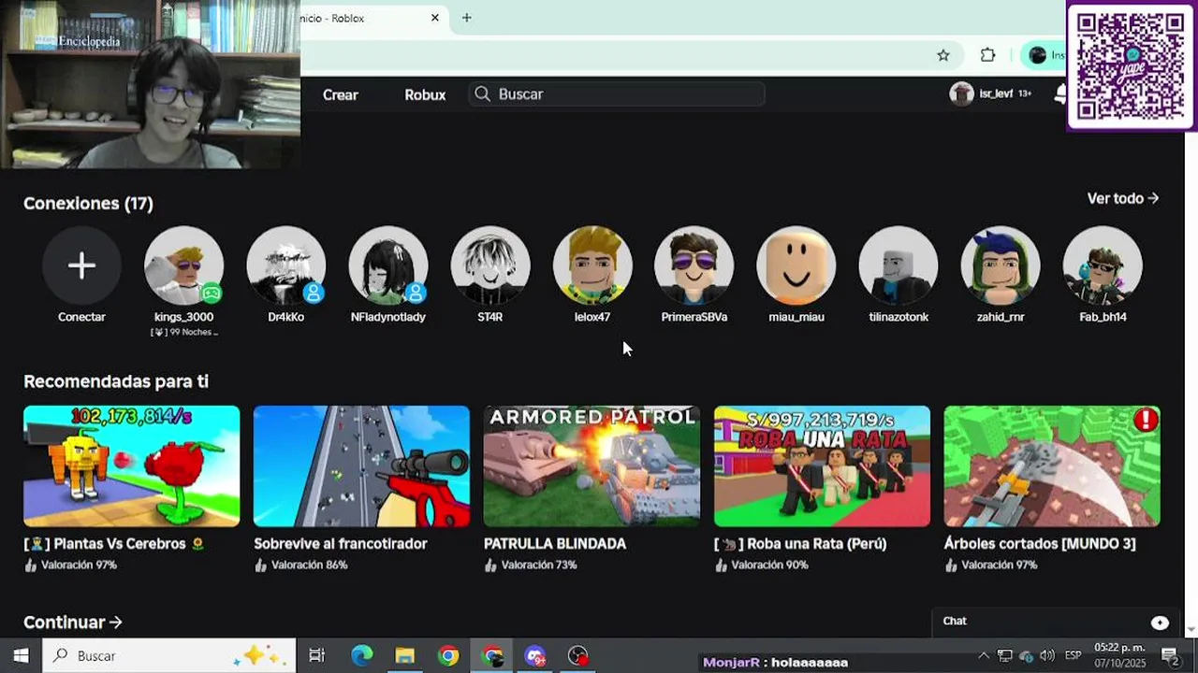
Task: Click the bookmark star in address bar
Action: [x=943, y=55]
